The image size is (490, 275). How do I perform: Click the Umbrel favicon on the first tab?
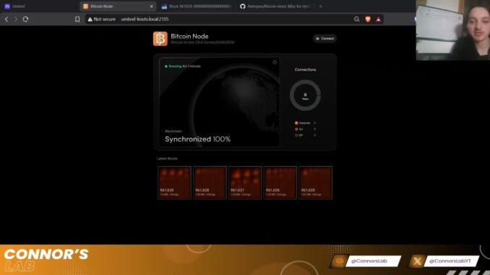coord(7,6)
